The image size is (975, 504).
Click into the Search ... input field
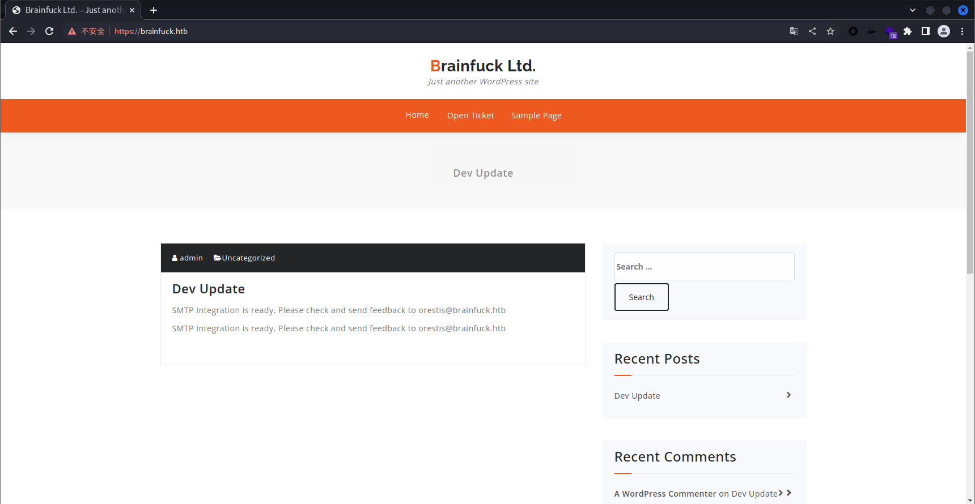pos(704,266)
